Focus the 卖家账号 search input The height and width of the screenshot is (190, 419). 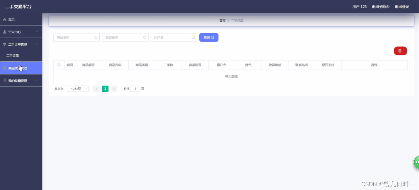[125, 38]
